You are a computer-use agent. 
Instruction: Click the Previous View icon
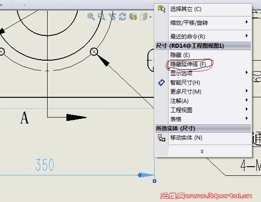point(112,17)
